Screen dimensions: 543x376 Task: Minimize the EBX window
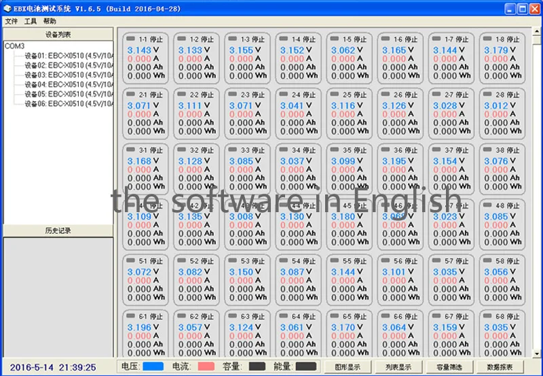510,9
